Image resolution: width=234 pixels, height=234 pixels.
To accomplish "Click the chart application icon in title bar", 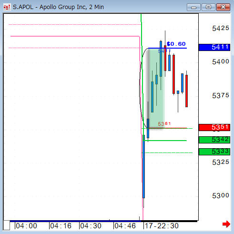I will tap(7, 7).
